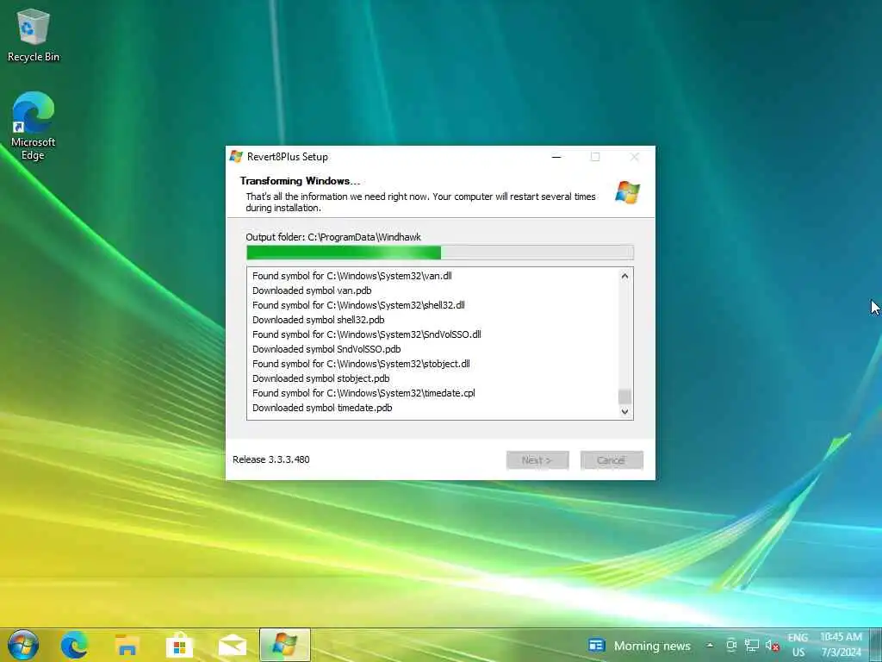Image resolution: width=882 pixels, height=662 pixels.
Task: Select 'Downloaded symbol shell32.pdb' log line
Action: pyautogui.click(x=319, y=320)
